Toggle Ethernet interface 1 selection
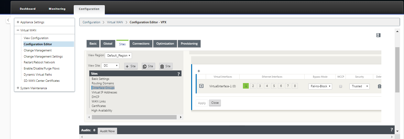 [x=246, y=86]
